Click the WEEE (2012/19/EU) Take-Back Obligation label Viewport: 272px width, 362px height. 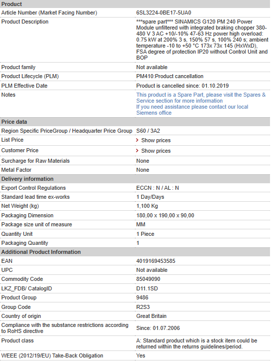click(52, 356)
